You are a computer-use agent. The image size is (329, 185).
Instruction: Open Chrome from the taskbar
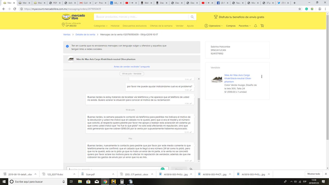pyautogui.click(x=105, y=181)
